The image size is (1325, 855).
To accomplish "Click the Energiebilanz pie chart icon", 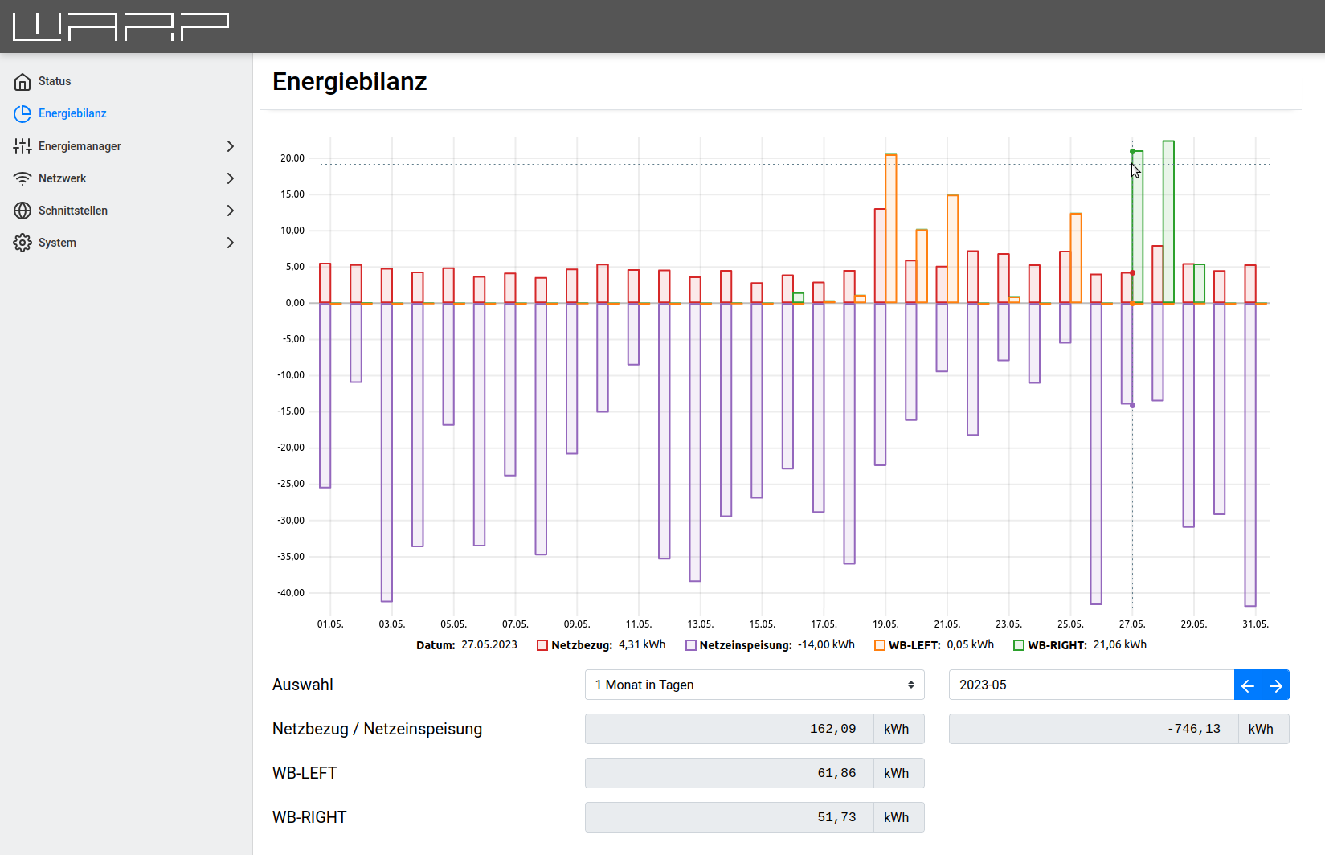I will point(22,114).
